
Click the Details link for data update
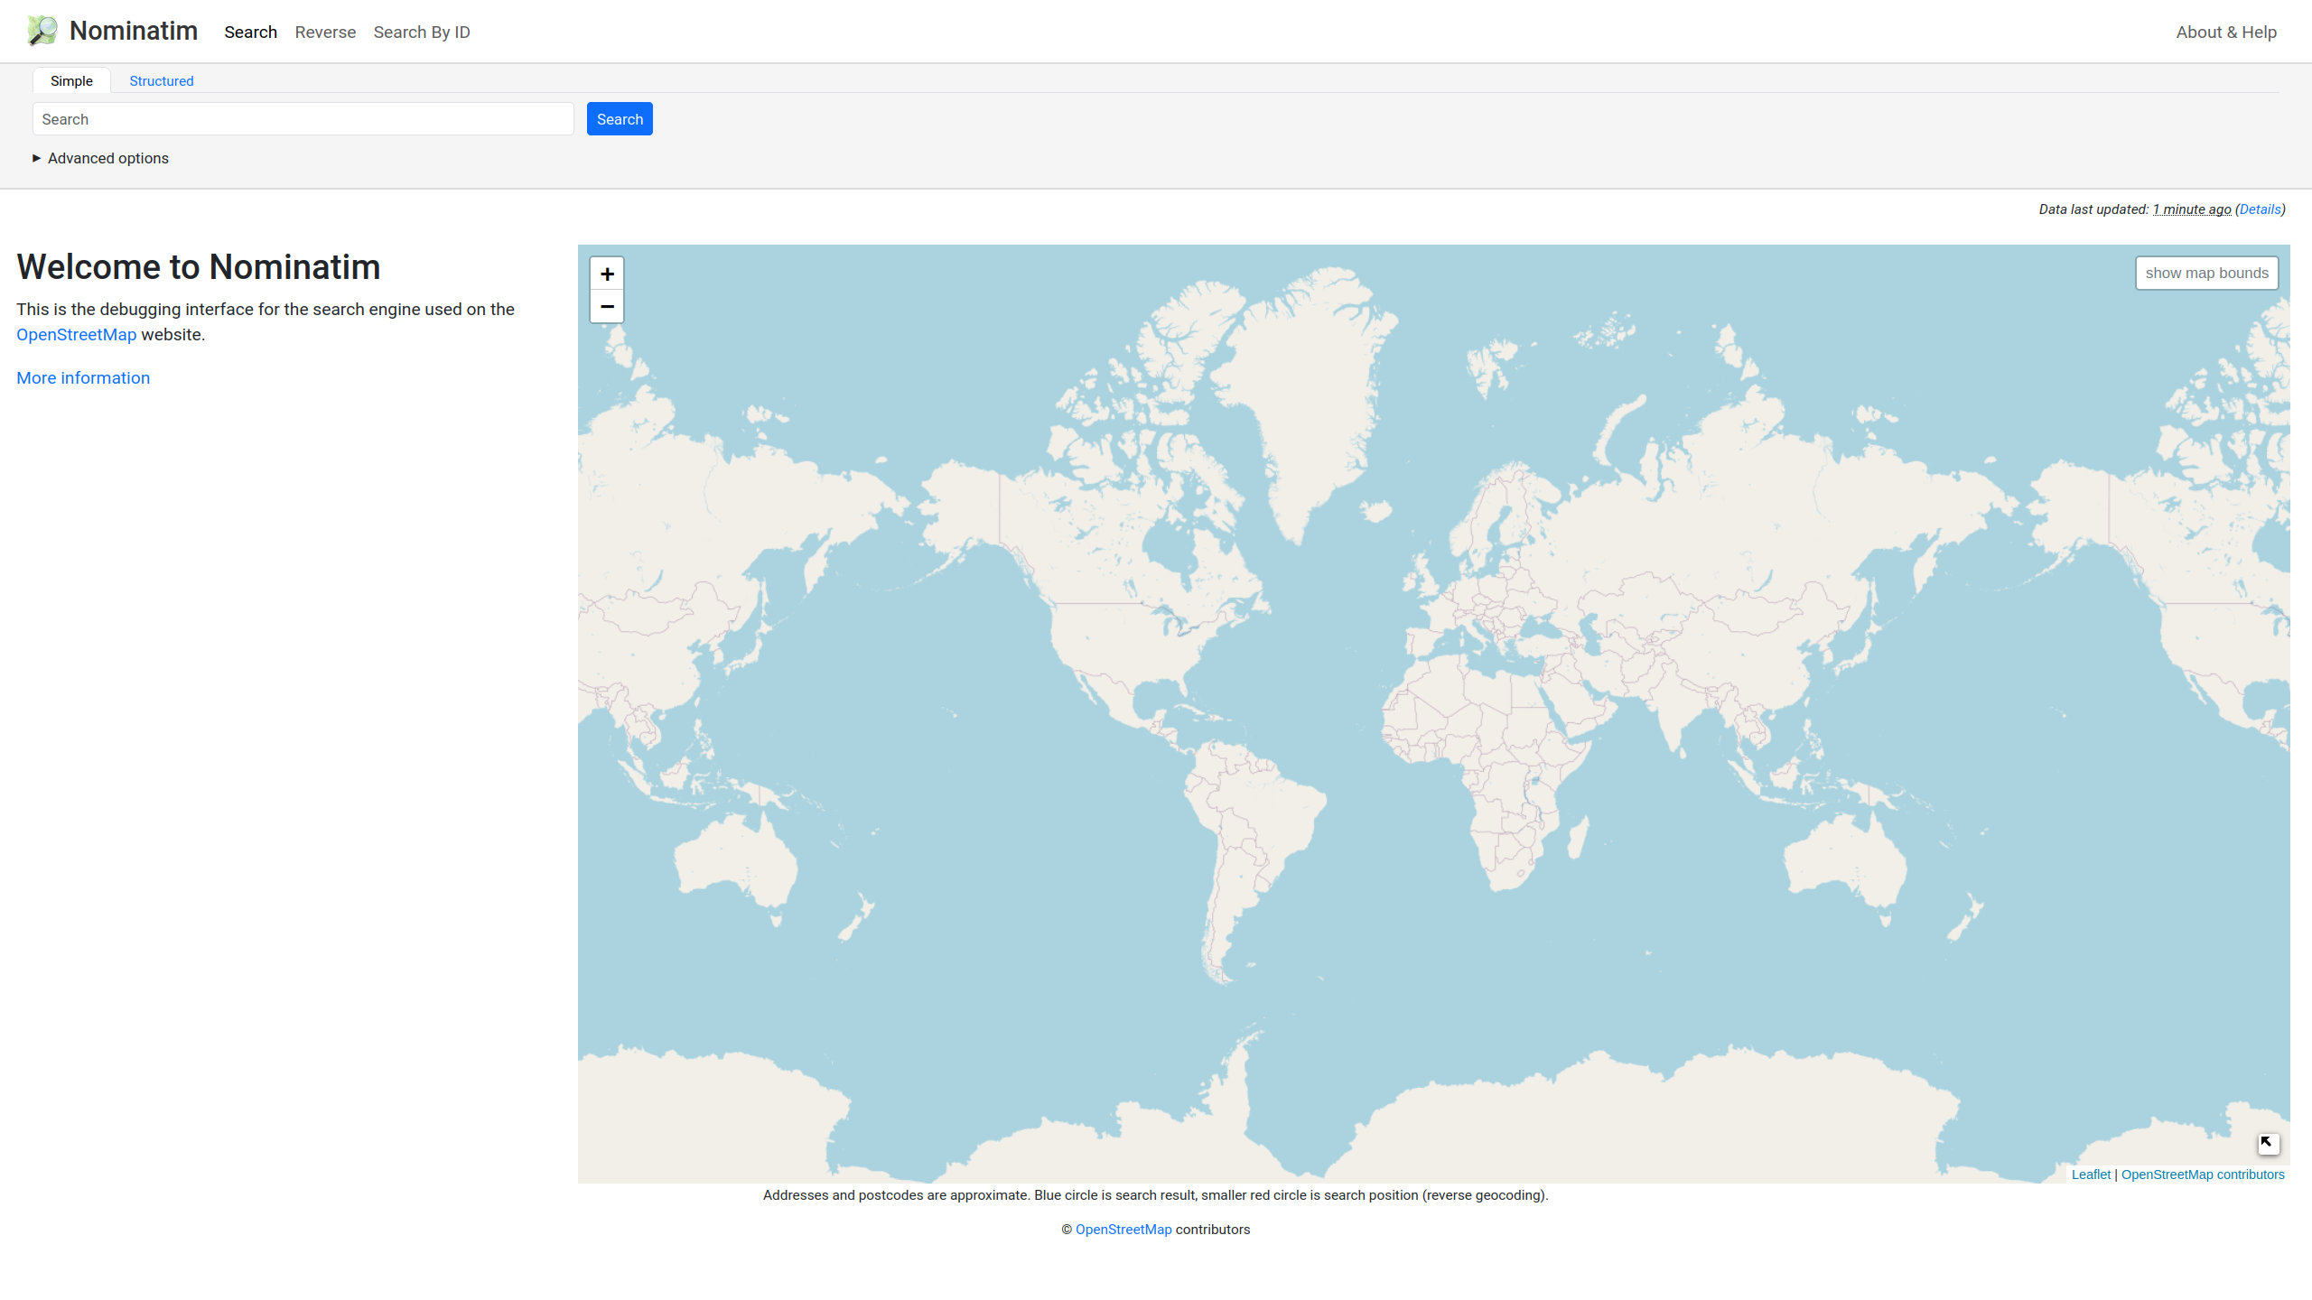click(2260, 209)
